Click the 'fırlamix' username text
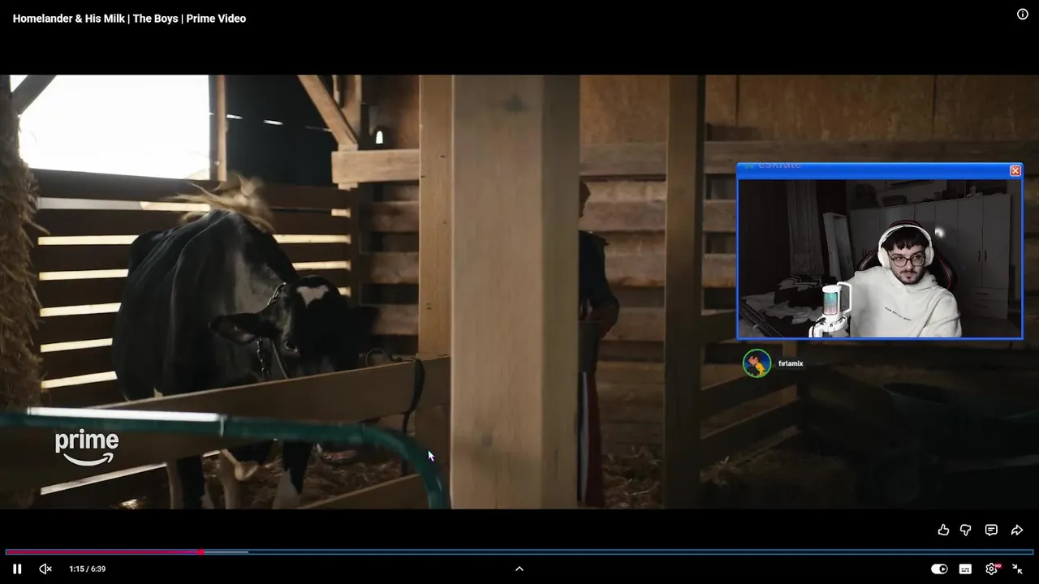 (x=791, y=363)
